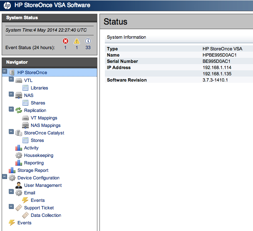Click the Device Configuration gear icon
The width and height of the screenshot is (253, 231).
(x=12, y=178)
